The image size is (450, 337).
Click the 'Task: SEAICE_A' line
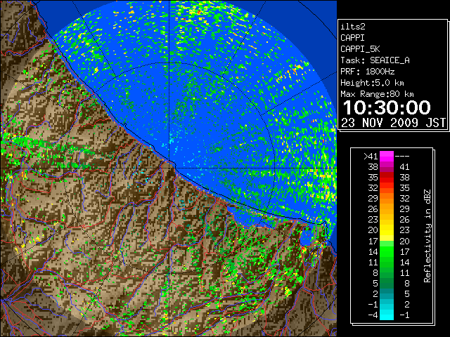375,60
